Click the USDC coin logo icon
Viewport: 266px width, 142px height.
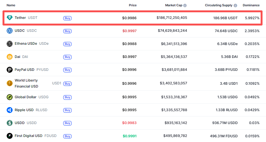[9, 31]
